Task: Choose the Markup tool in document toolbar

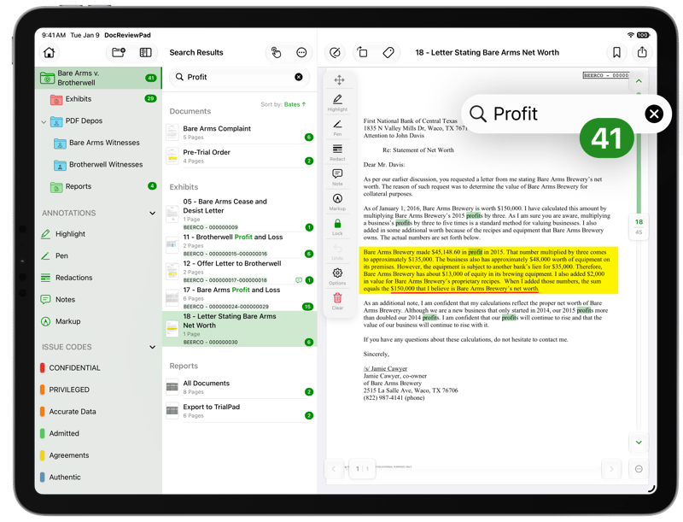Action: [x=337, y=202]
